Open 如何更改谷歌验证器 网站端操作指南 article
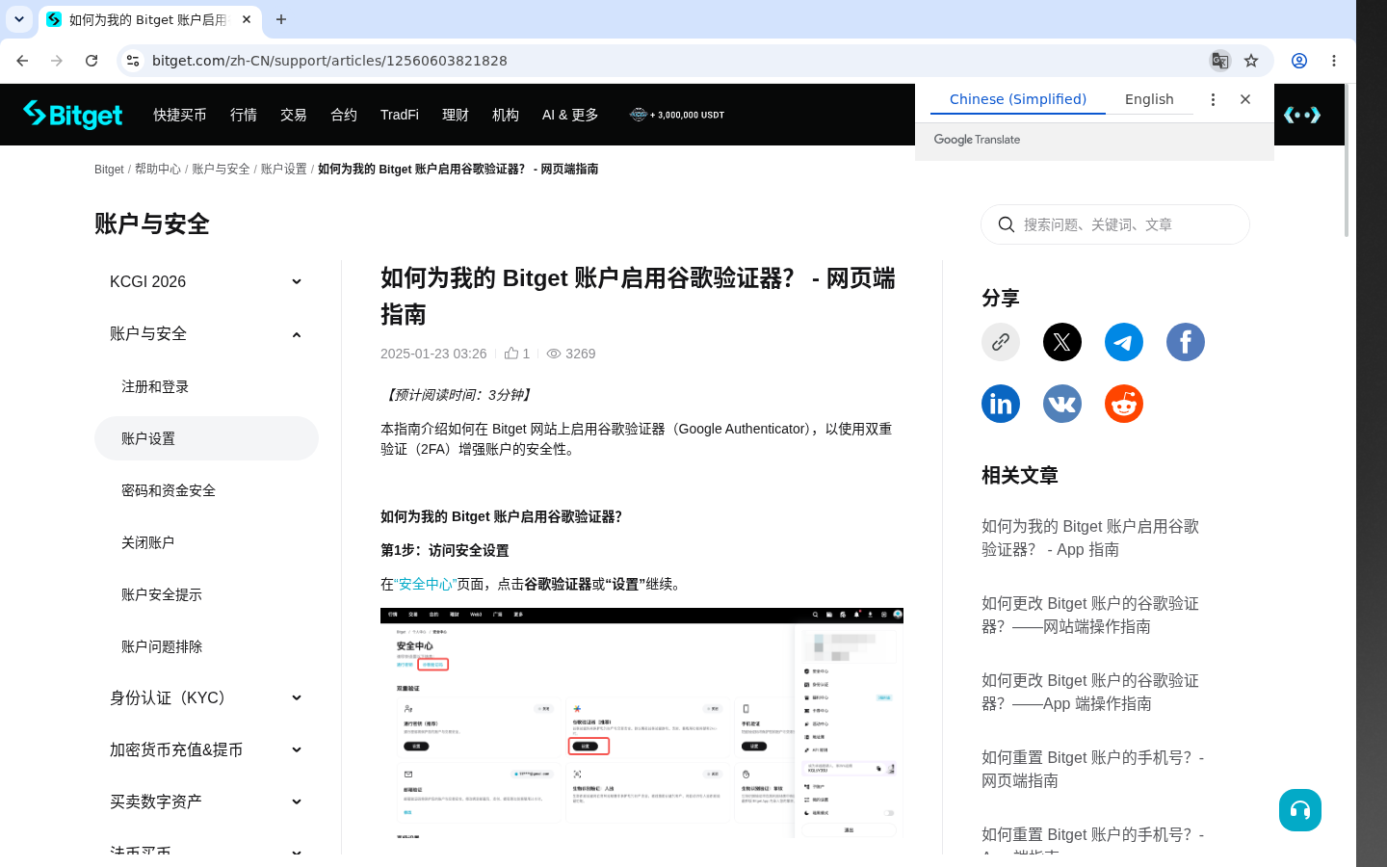Image resolution: width=1387 pixels, height=867 pixels. point(1090,615)
